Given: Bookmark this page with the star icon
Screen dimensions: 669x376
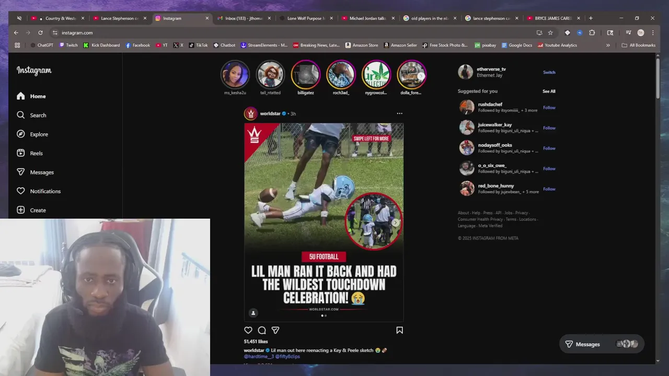Looking at the screenshot, I should (550, 32).
